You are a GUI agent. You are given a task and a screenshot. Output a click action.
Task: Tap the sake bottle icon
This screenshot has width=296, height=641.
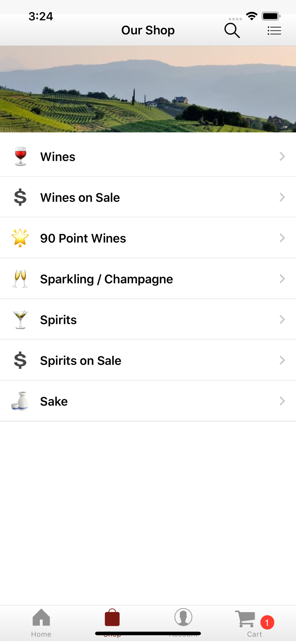pyautogui.click(x=20, y=401)
